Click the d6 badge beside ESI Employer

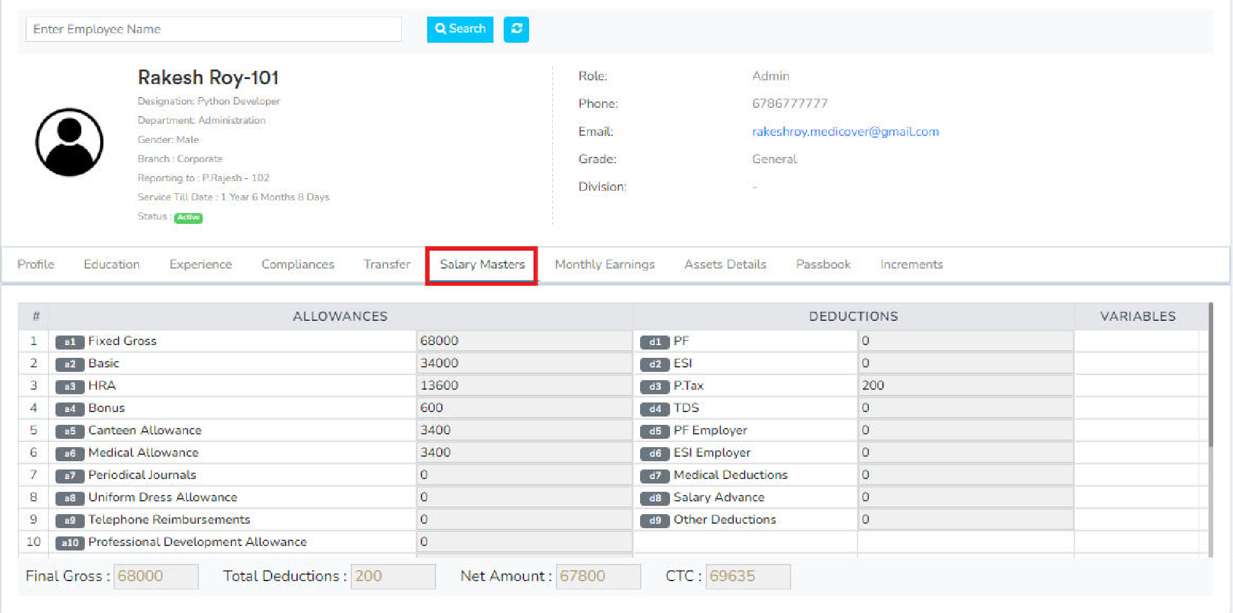655,454
